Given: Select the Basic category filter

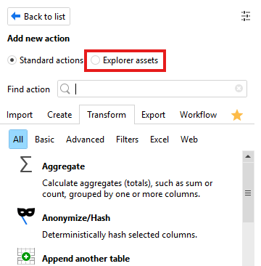Looking at the screenshot, I should pos(44,140).
